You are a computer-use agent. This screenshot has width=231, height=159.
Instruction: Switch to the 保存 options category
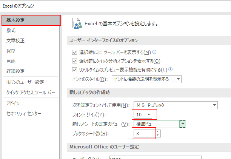(11, 51)
